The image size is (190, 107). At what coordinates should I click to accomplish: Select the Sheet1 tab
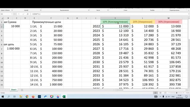pyautogui.click(x=14, y=90)
